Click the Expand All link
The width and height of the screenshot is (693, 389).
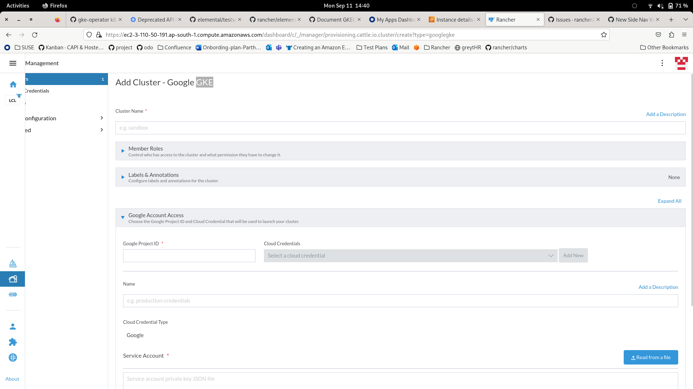669,201
